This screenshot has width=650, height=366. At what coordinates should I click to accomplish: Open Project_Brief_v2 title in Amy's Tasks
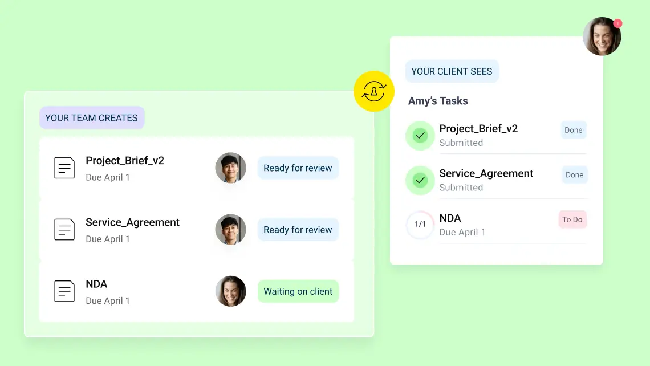(478, 129)
